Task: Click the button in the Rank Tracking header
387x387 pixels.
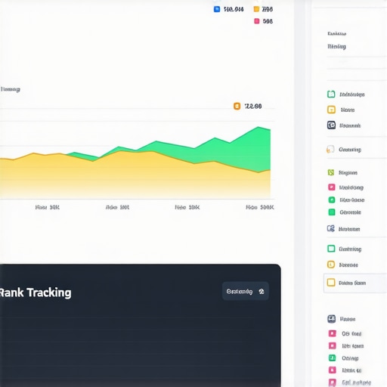Action: 246,291
